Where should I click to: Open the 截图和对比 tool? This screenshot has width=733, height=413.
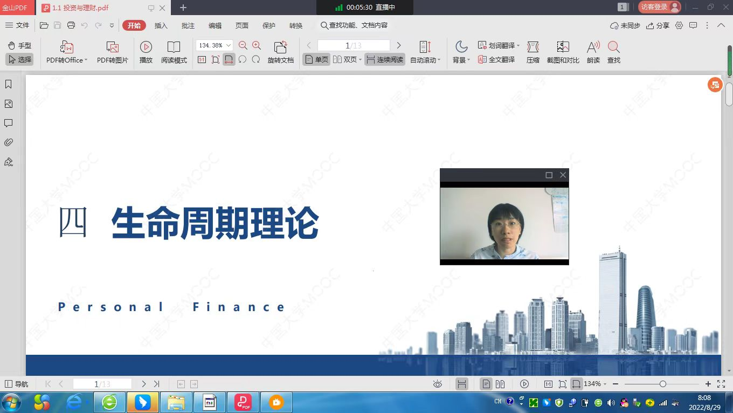[x=563, y=47]
